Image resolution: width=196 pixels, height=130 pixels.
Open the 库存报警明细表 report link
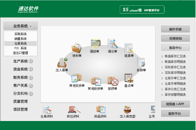coord(175,95)
